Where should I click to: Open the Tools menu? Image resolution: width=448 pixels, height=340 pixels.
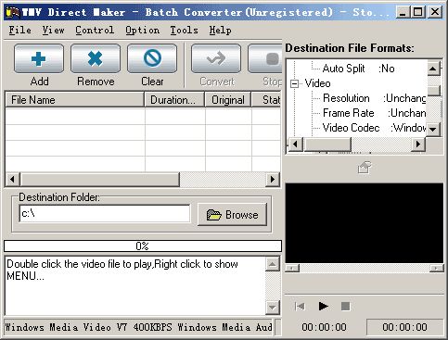[x=184, y=31]
